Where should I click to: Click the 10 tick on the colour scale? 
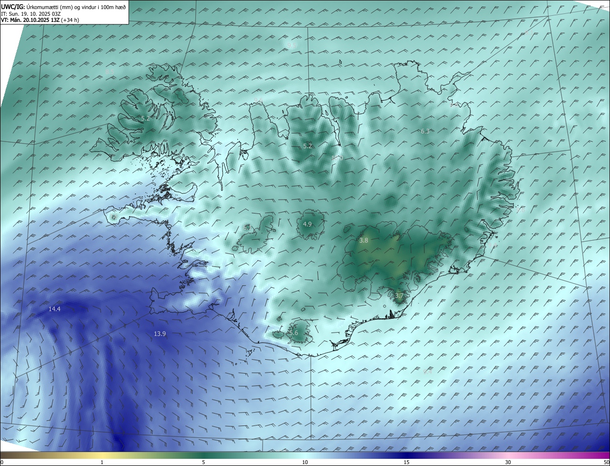click(305, 462)
